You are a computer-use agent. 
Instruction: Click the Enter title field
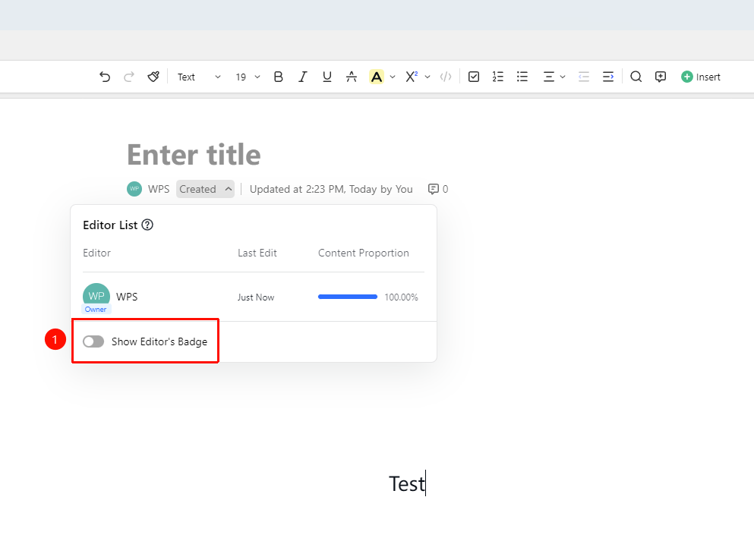click(194, 155)
